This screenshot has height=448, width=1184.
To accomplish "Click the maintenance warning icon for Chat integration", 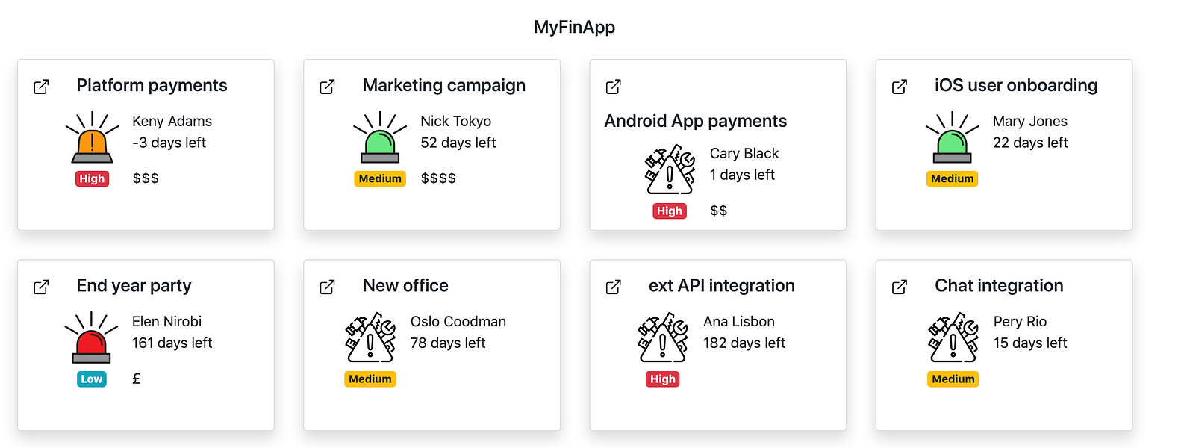I will (953, 338).
